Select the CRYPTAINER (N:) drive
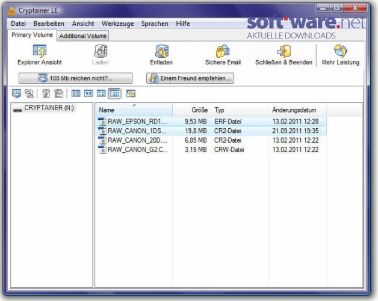The width and height of the screenshot is (378, 301). (44, 108)
